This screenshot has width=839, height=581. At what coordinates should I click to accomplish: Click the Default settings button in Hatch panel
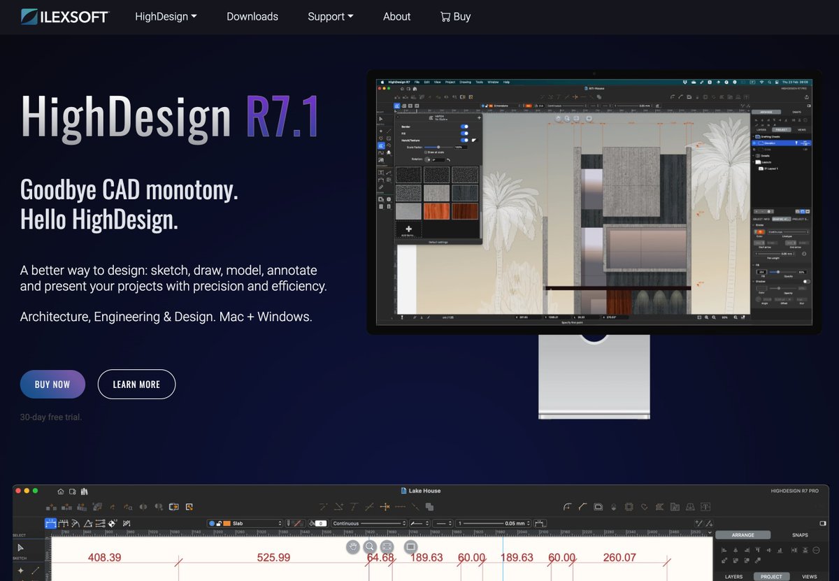click(x=438, y=242)
